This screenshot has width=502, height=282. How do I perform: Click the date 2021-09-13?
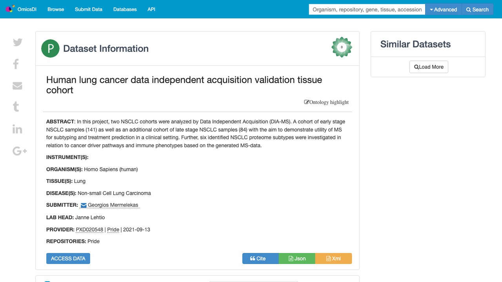point(136,230)
